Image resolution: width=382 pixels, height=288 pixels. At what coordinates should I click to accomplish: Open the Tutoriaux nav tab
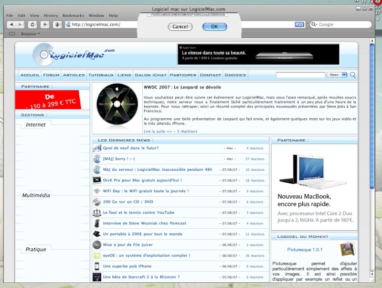(101, 75)
